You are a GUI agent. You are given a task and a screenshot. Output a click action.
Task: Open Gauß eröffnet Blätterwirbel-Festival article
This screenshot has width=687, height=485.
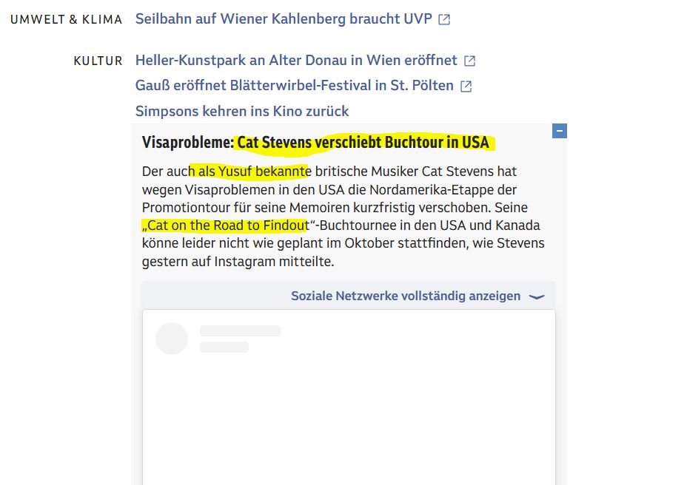tap(295, 85)
